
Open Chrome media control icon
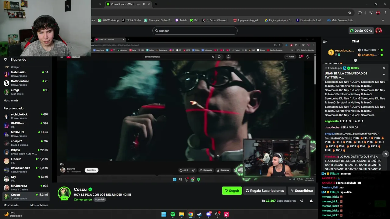click(x=371, y=13)
